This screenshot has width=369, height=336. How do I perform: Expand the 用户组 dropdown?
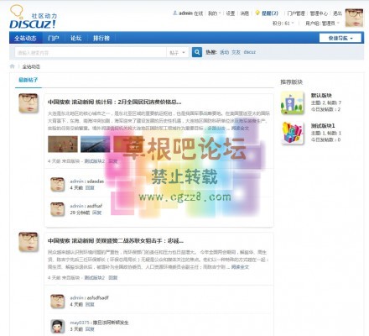coord(322,24)
